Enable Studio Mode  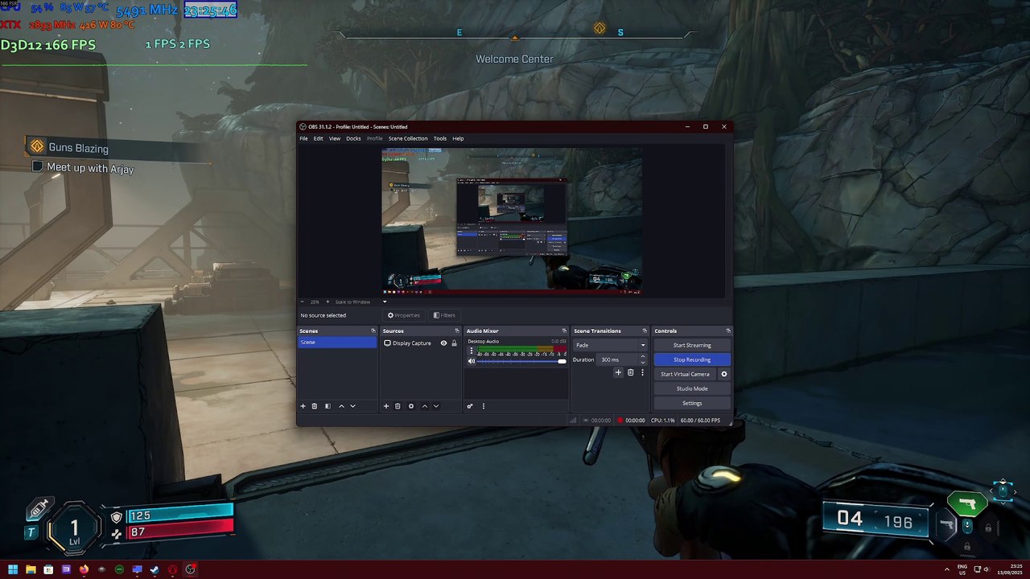(692, 388)
